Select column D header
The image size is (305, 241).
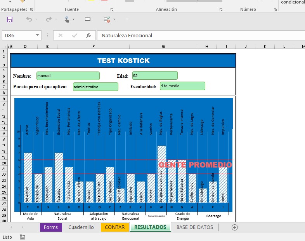pos(25,46)
